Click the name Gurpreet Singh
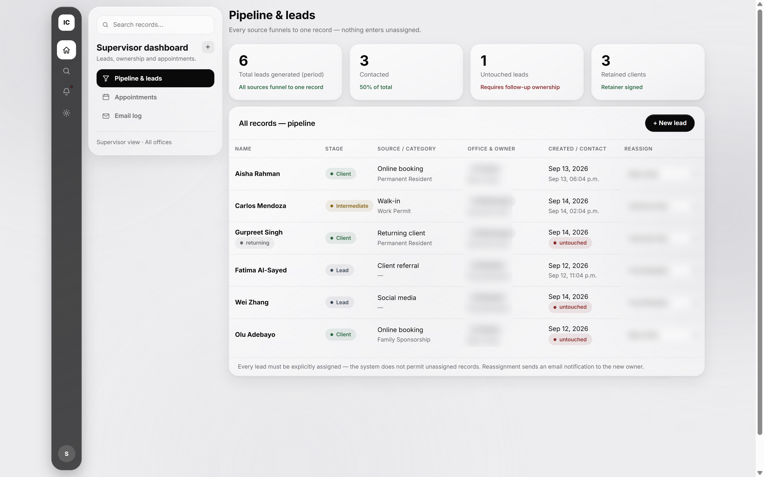Screen dimensions: 764x477 pos(259,232)
